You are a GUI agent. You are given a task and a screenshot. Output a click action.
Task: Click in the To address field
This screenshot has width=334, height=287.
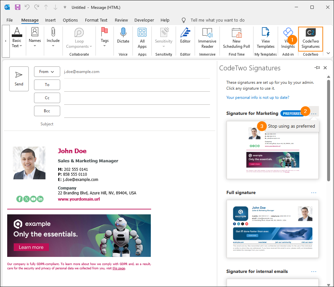pyautogui.click(x=137, y=85)
